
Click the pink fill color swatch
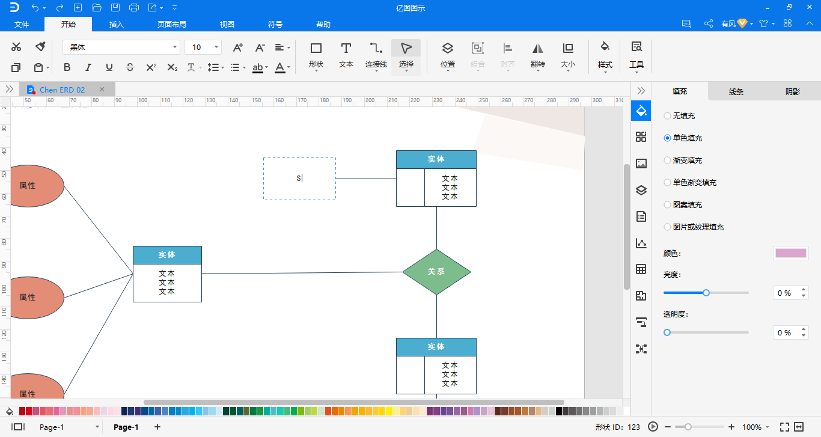tap(791, 253)
